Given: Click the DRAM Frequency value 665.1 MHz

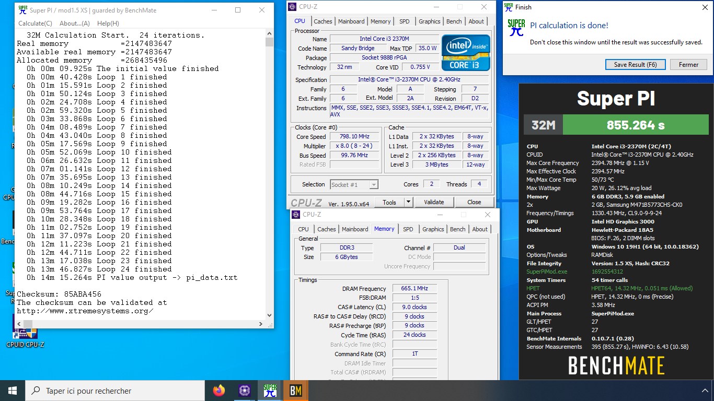Looking at the screenshot, I should 414,288.
